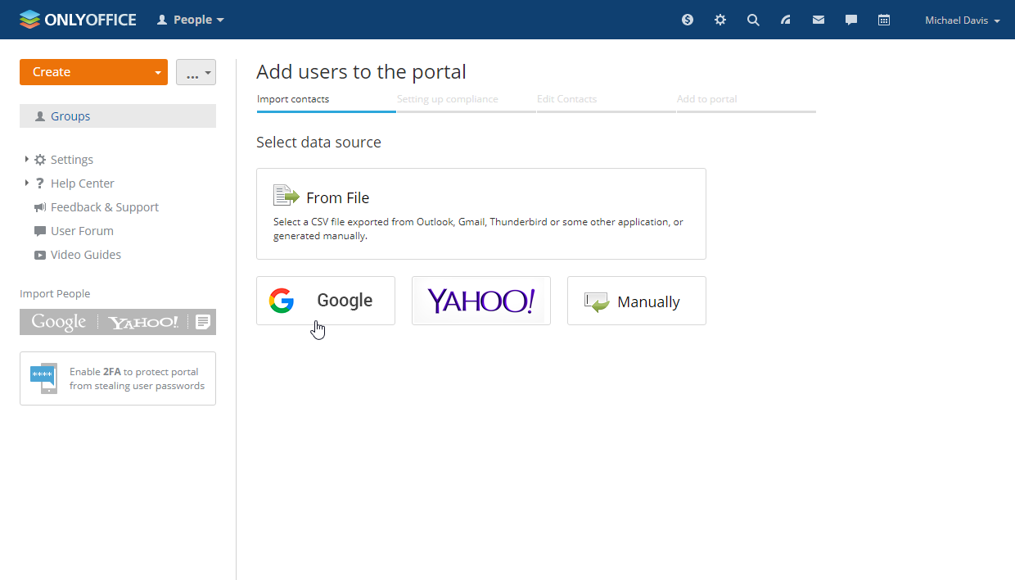Click the sidebar Settings gear icon
The width and height of the screenshot is (1015, 580).
pyautogui.click(x=40, y=160)
